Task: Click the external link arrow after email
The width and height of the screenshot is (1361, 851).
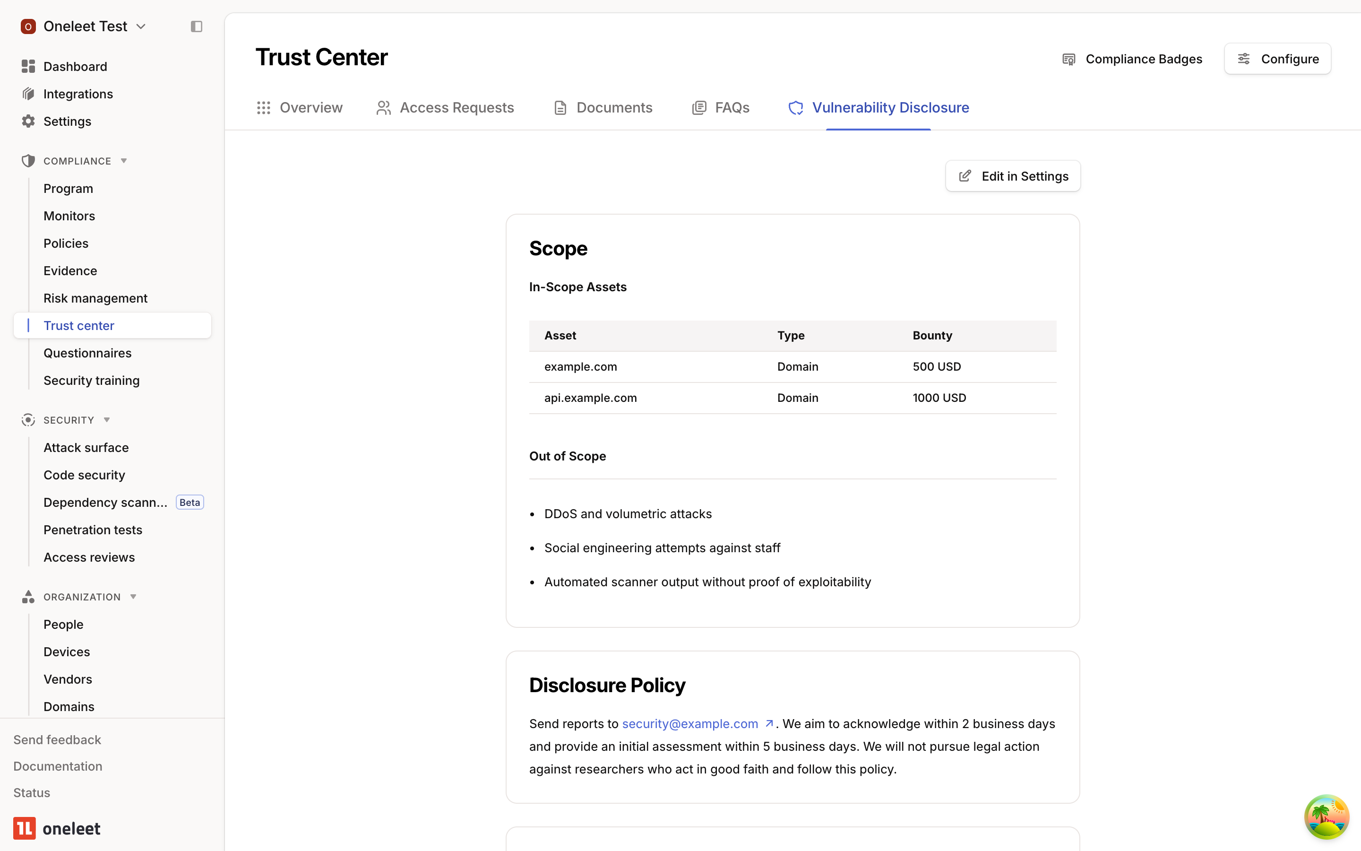Action: point(769,724)
